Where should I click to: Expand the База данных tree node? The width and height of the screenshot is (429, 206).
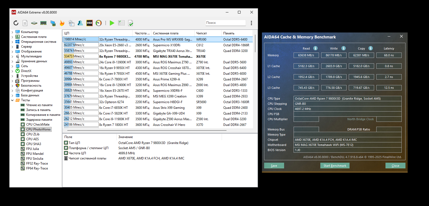point(12,95)
